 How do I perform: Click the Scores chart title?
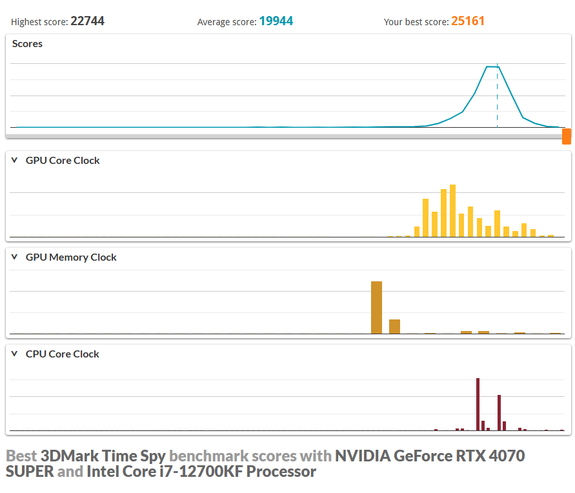[27, 44]
